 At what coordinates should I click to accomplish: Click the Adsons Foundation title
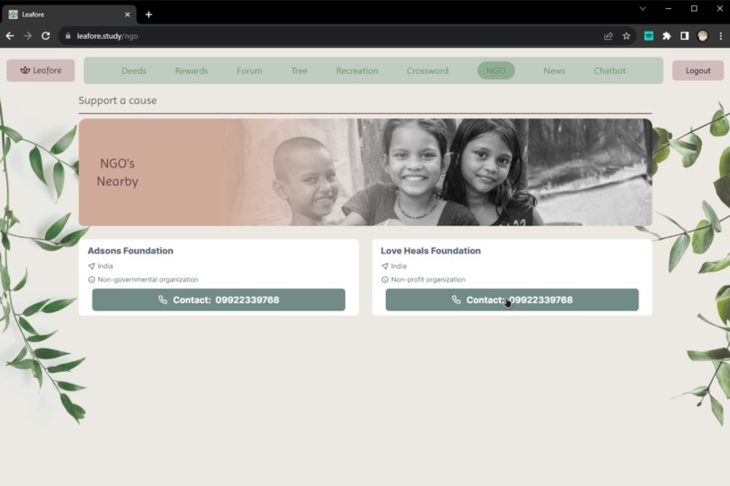tap(130, 251)
